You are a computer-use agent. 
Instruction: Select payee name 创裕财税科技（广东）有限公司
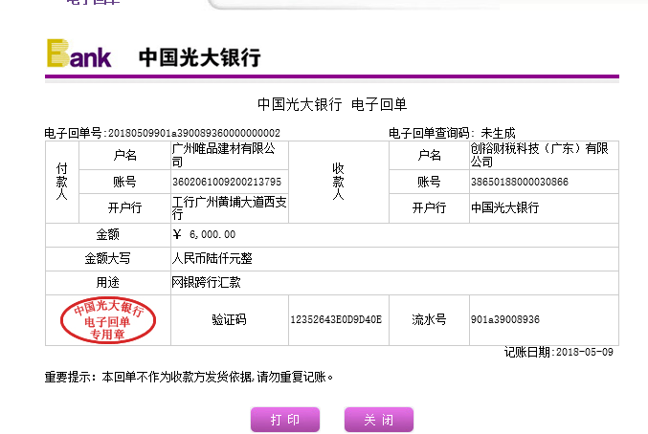(539, 155)
